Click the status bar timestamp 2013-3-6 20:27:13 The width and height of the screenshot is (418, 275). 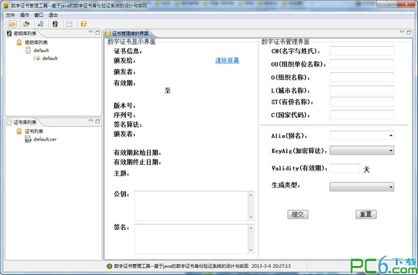tap(271, 266)
